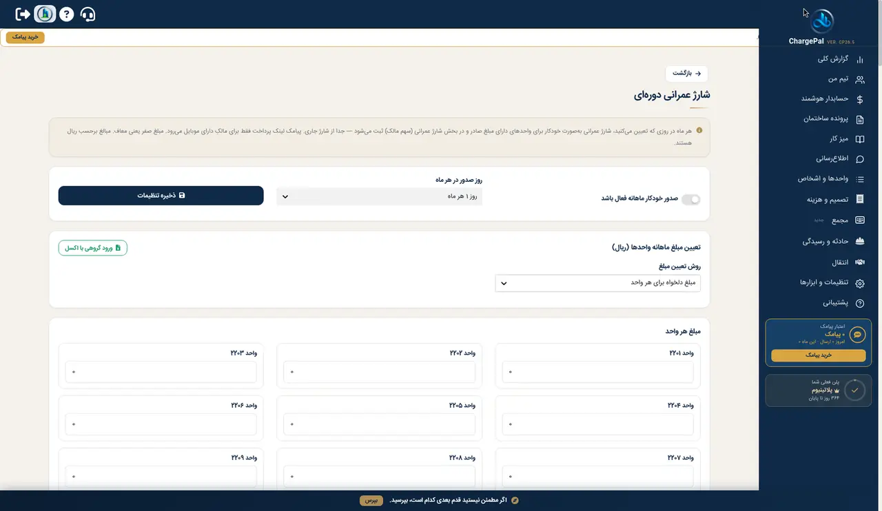Click the بازگشت back button

pyautogui.click(x=686, y=73)
